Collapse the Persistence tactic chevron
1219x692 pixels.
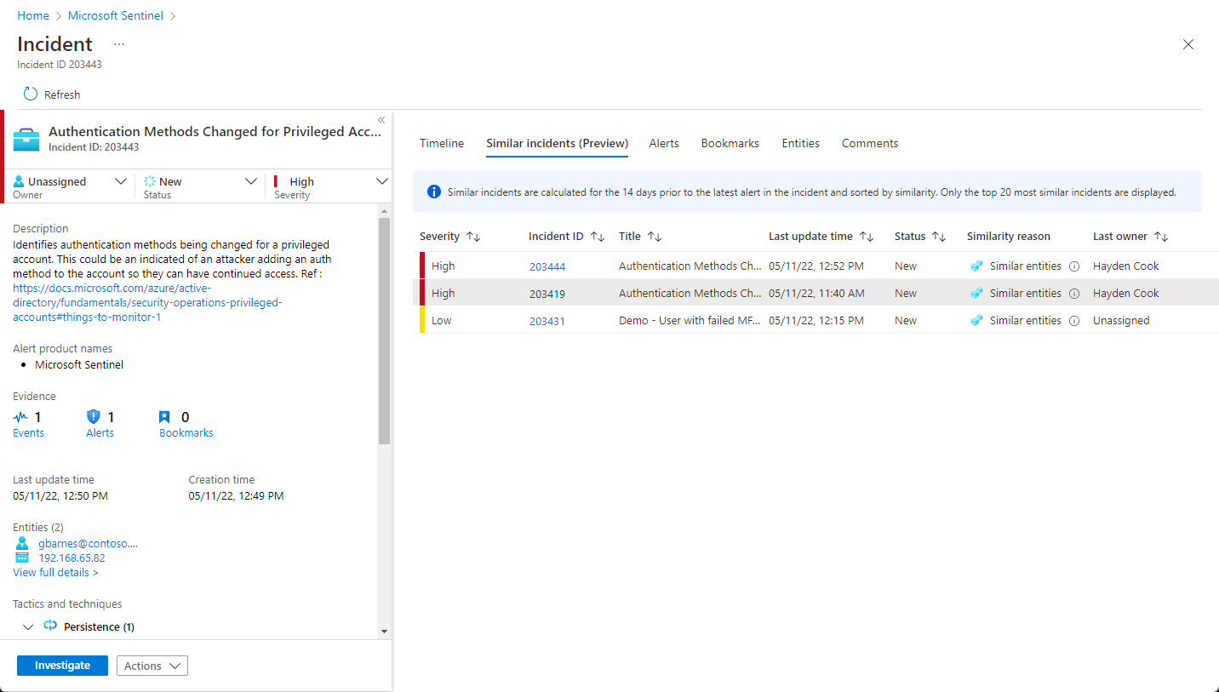click(28, 626)
